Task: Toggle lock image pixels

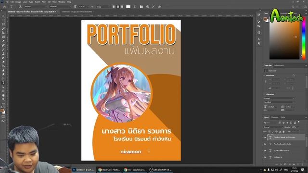Action: pyautogui.click(x=273, y=131)
